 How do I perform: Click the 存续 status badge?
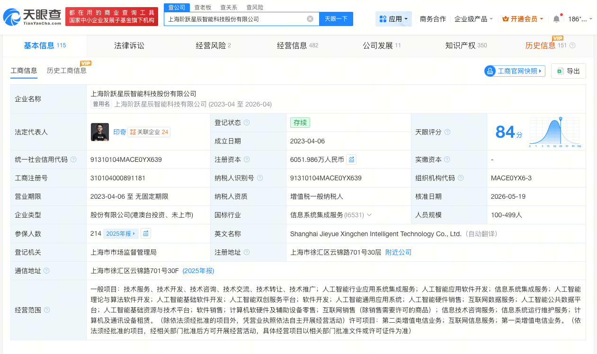(300, 123)
